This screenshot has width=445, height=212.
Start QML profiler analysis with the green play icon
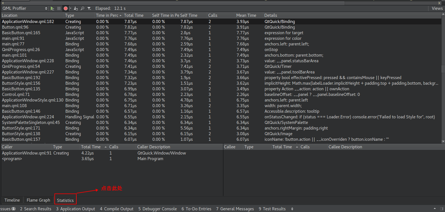coord(52,8)
